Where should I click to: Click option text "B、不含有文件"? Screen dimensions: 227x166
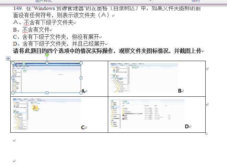click(x=31, y=30)
